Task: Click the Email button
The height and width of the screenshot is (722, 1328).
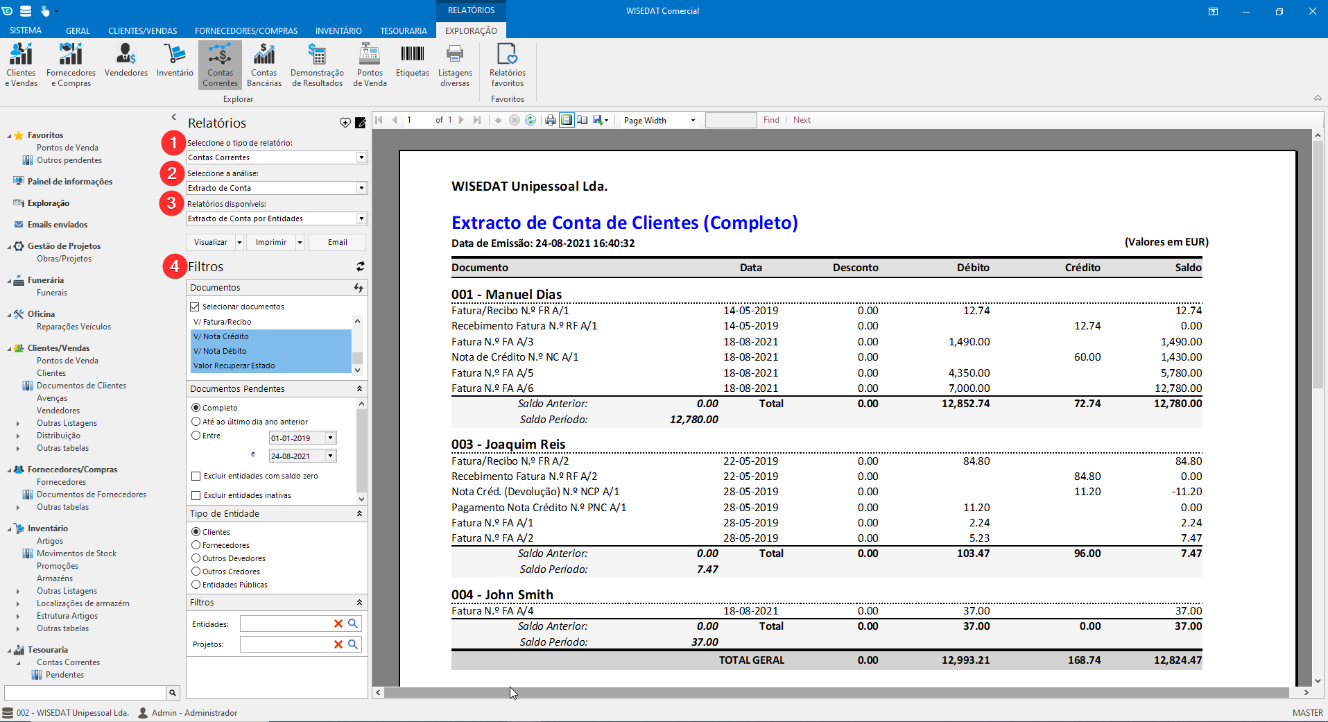Action: (337, 242)
